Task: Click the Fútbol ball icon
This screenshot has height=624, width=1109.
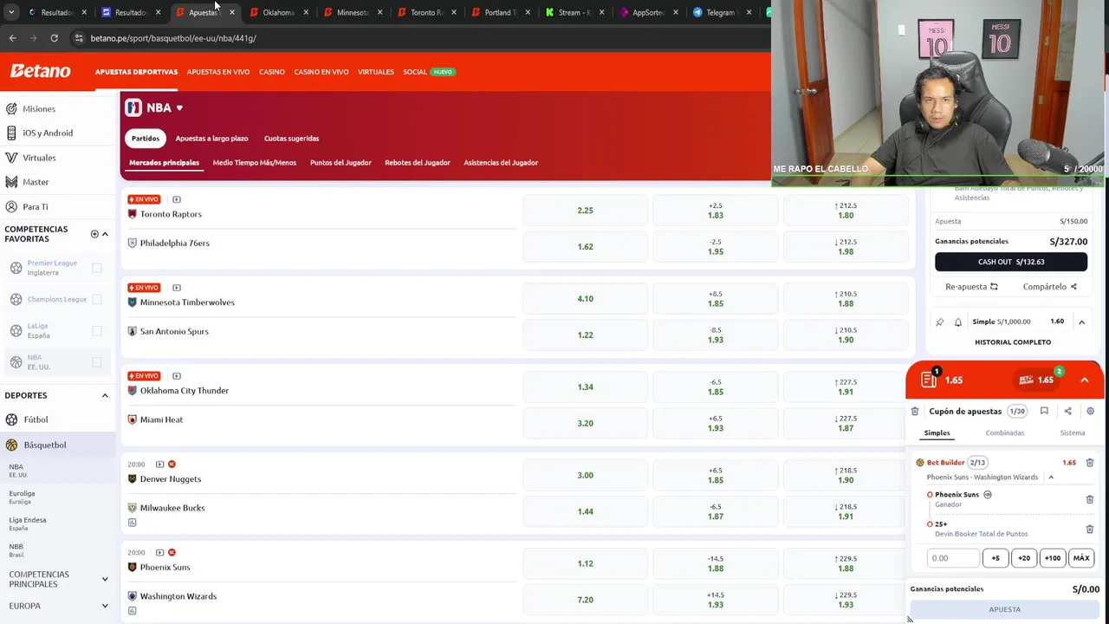Action: click(11, 419)
